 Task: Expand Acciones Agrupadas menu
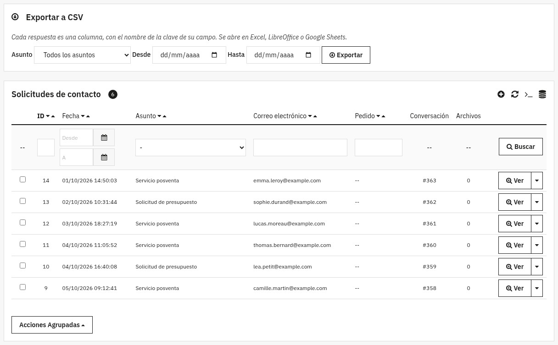tap(52, 325)
